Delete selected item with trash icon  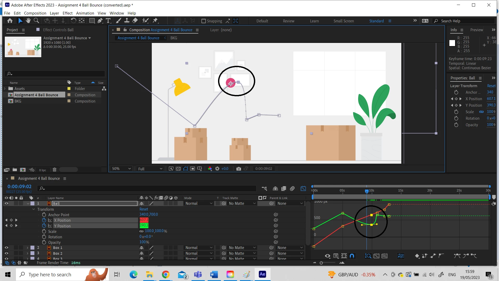[54, 170]
